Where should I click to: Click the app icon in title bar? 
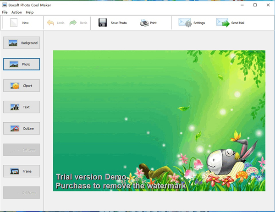pyautogui.click(x=5, y=5)
